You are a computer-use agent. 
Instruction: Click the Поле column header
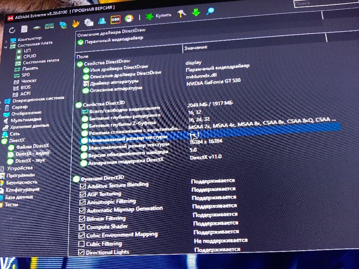point(82,56)
